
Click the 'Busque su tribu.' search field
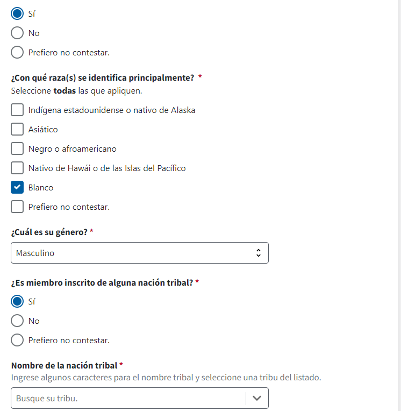(x=128, y=399)
